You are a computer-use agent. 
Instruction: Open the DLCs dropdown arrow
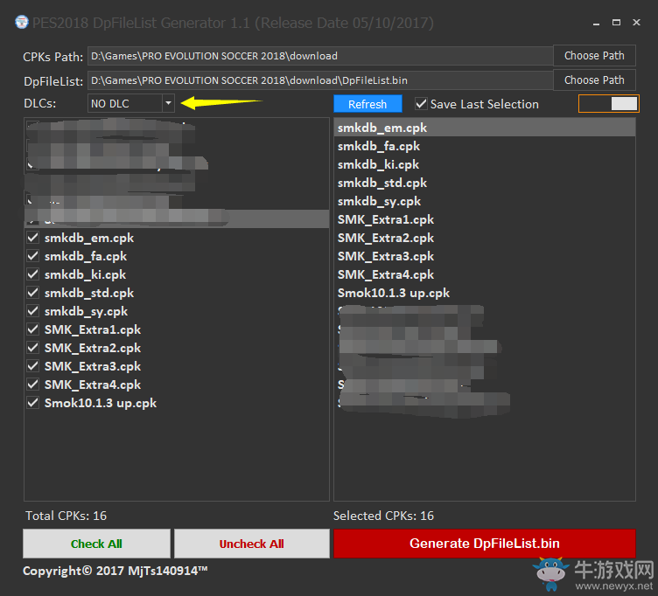click(x=168, y=103)
